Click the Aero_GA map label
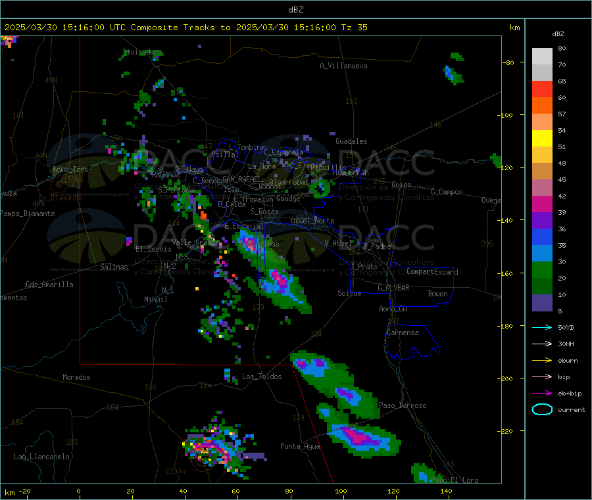Viewport: 592px width, 500px height. point(393,309)
